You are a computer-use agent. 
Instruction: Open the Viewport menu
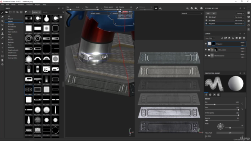point(29,5)
